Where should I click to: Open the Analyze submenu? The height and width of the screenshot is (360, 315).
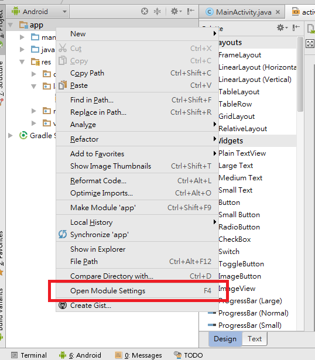coord(137,125)
